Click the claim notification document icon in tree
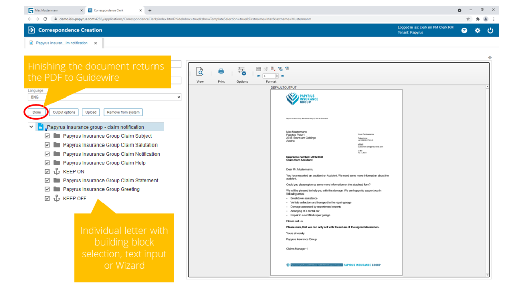This screenshot has height=291, width=517. 41,127
